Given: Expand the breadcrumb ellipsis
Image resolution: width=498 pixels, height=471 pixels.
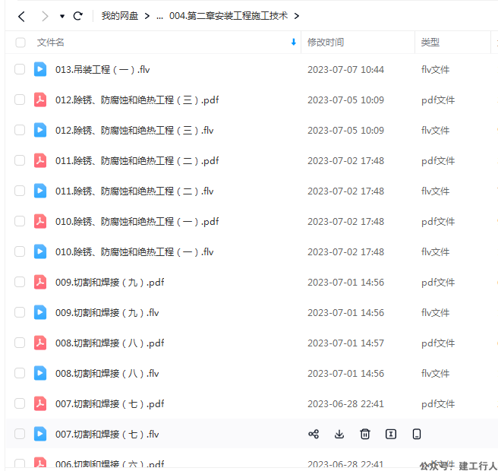Looking at the screenshot, I should (159, 16).
